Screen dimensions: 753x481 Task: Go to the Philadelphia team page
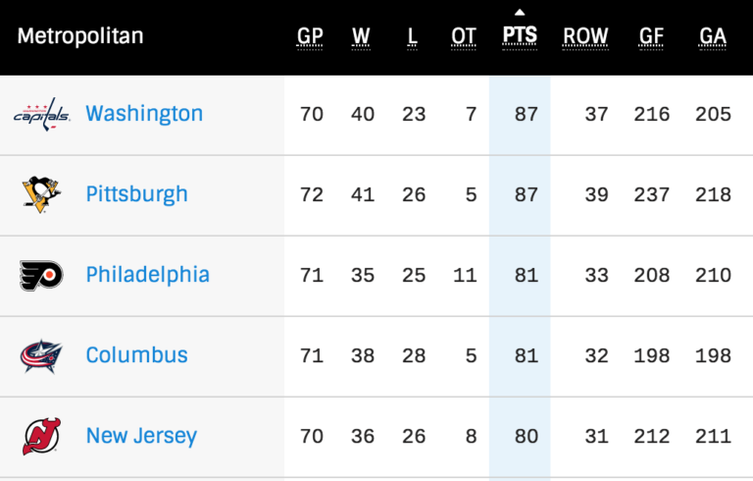click(x=147, y=275)
